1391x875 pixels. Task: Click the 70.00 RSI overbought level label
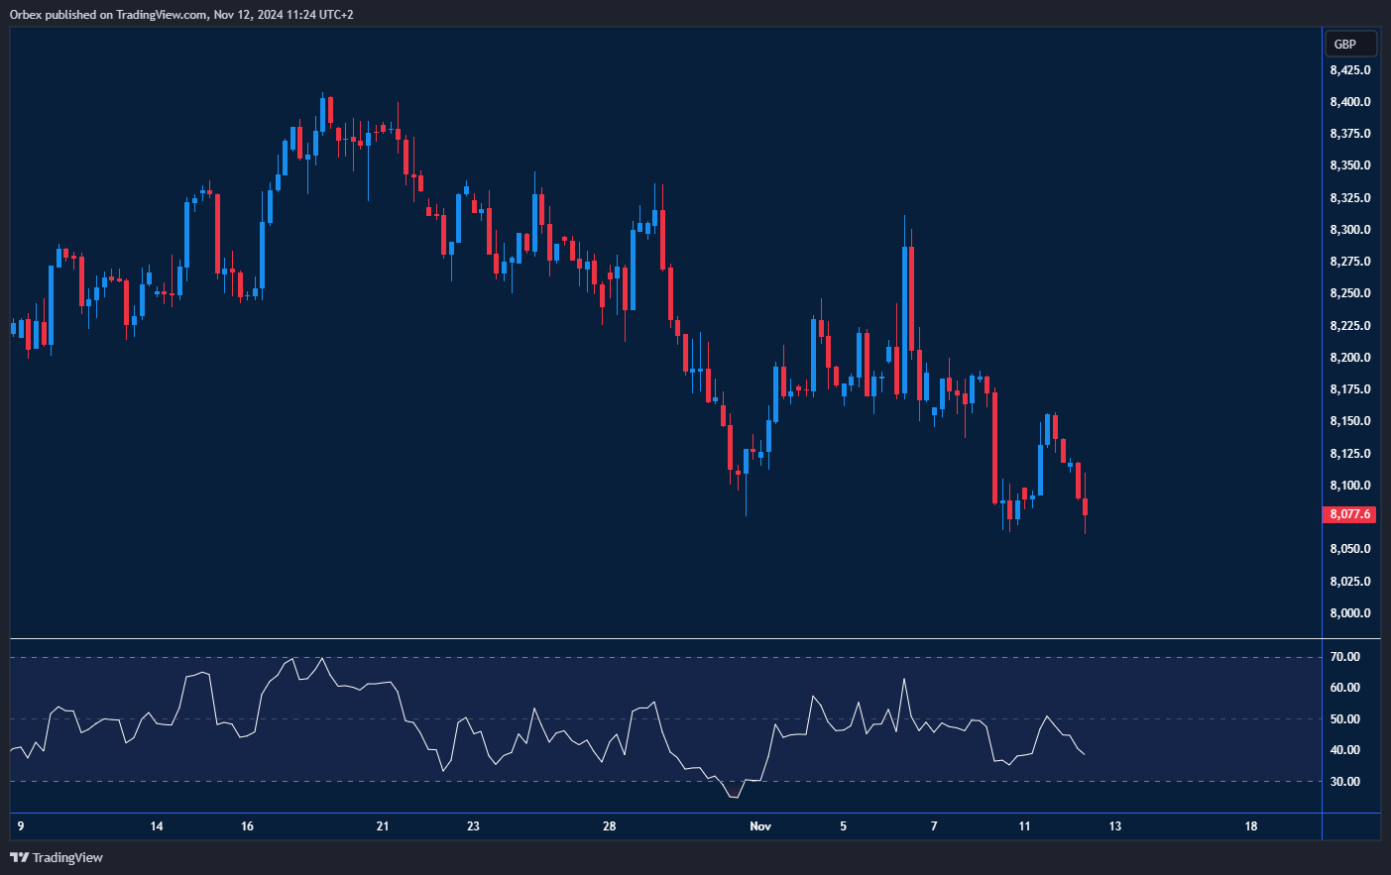(1344, 657)
